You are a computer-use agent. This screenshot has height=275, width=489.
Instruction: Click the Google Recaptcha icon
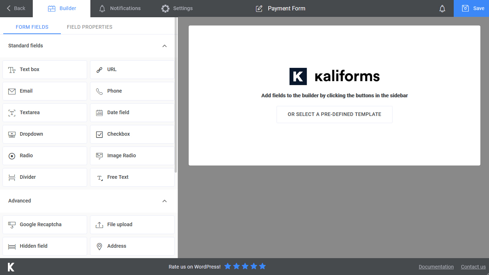[x=12, y=225]
